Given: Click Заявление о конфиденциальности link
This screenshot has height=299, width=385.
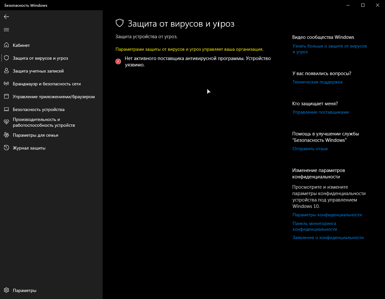Looking at the screenshot, I should 328,237.
